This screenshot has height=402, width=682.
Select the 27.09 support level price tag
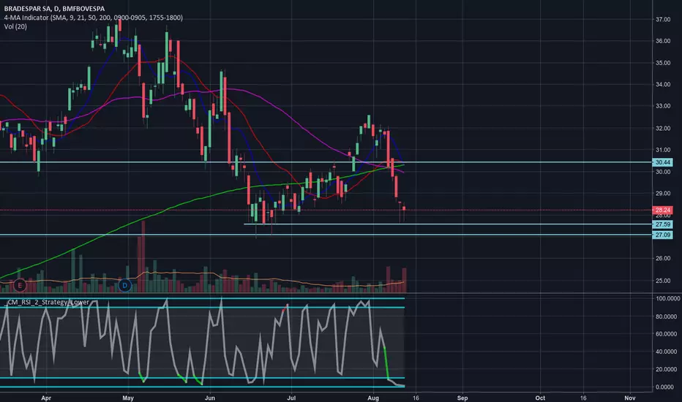click(662, 235)
